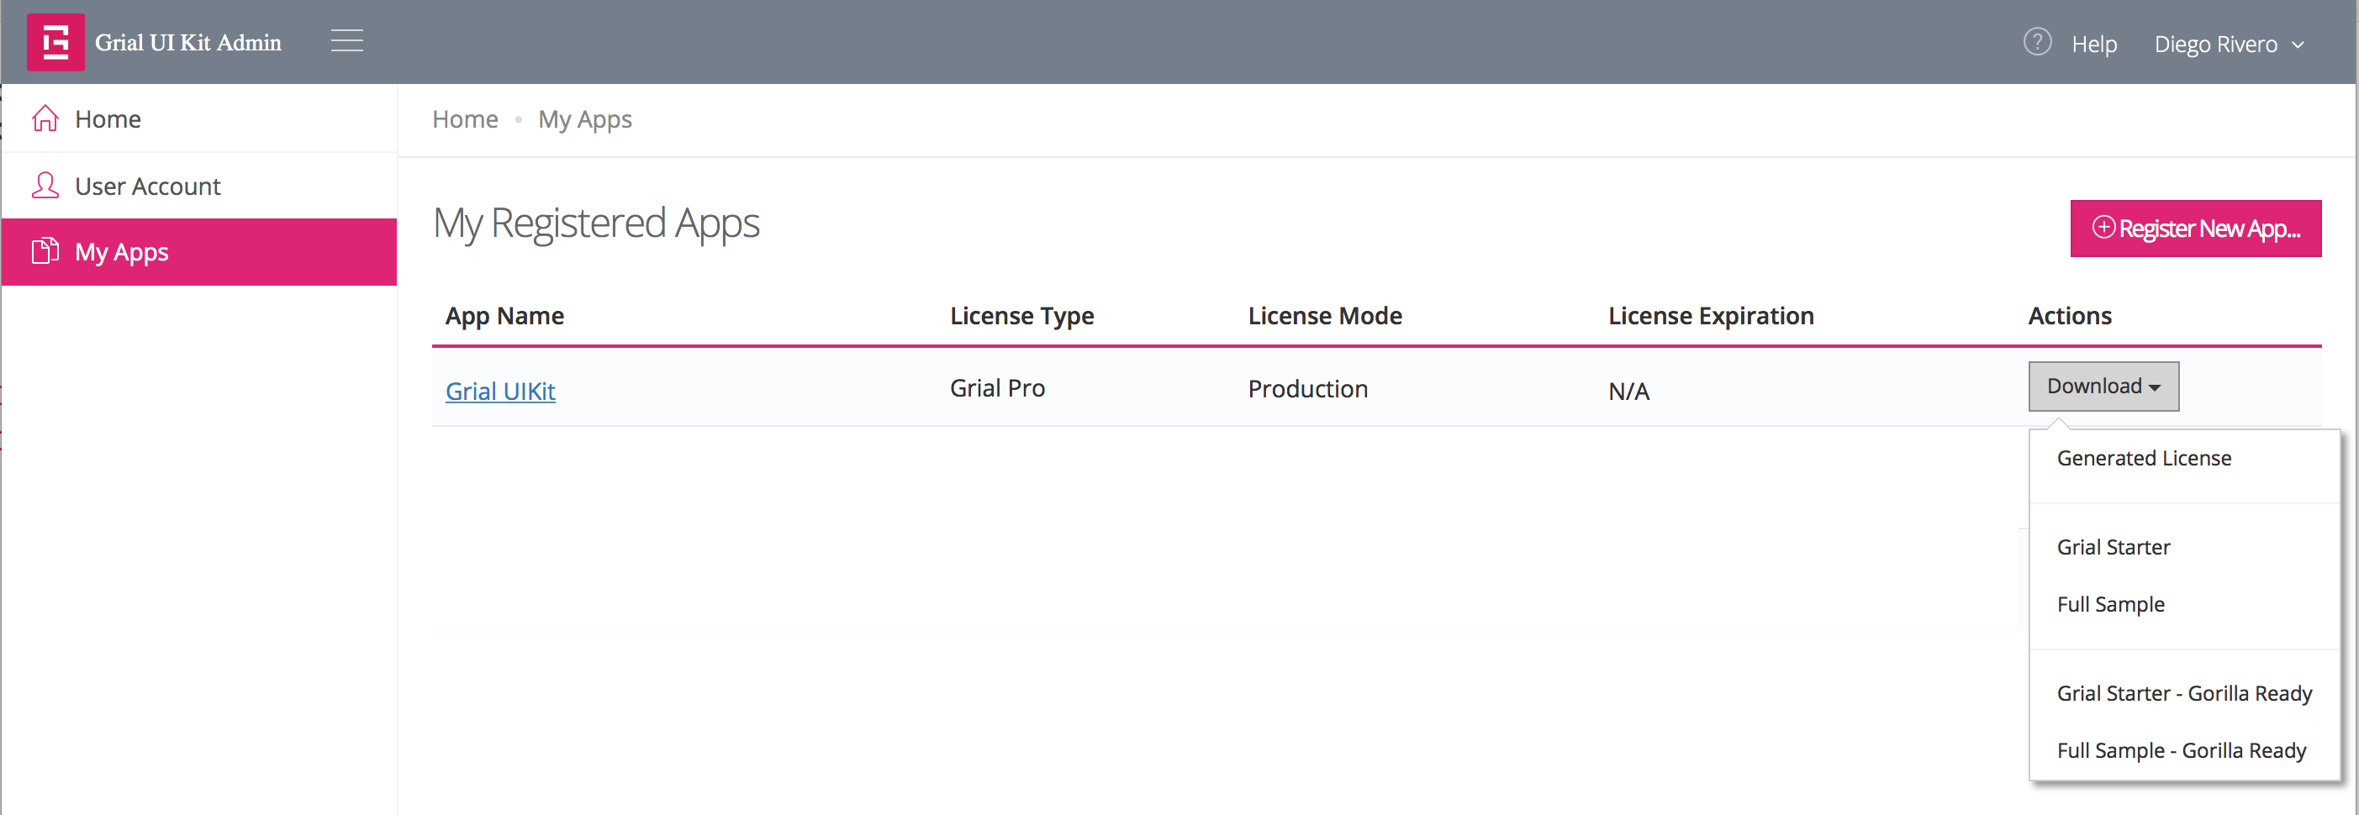Image resolution: width=2359 pixels, height=815 pixels.
Task: Click the plus icon on Register New App
Action: [x=2105, y=228]
